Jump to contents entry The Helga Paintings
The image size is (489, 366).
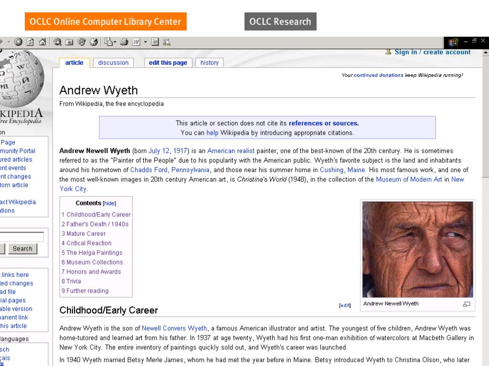point(92,253)
